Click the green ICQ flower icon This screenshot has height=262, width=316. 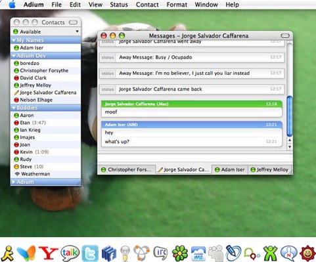point(180,253)
